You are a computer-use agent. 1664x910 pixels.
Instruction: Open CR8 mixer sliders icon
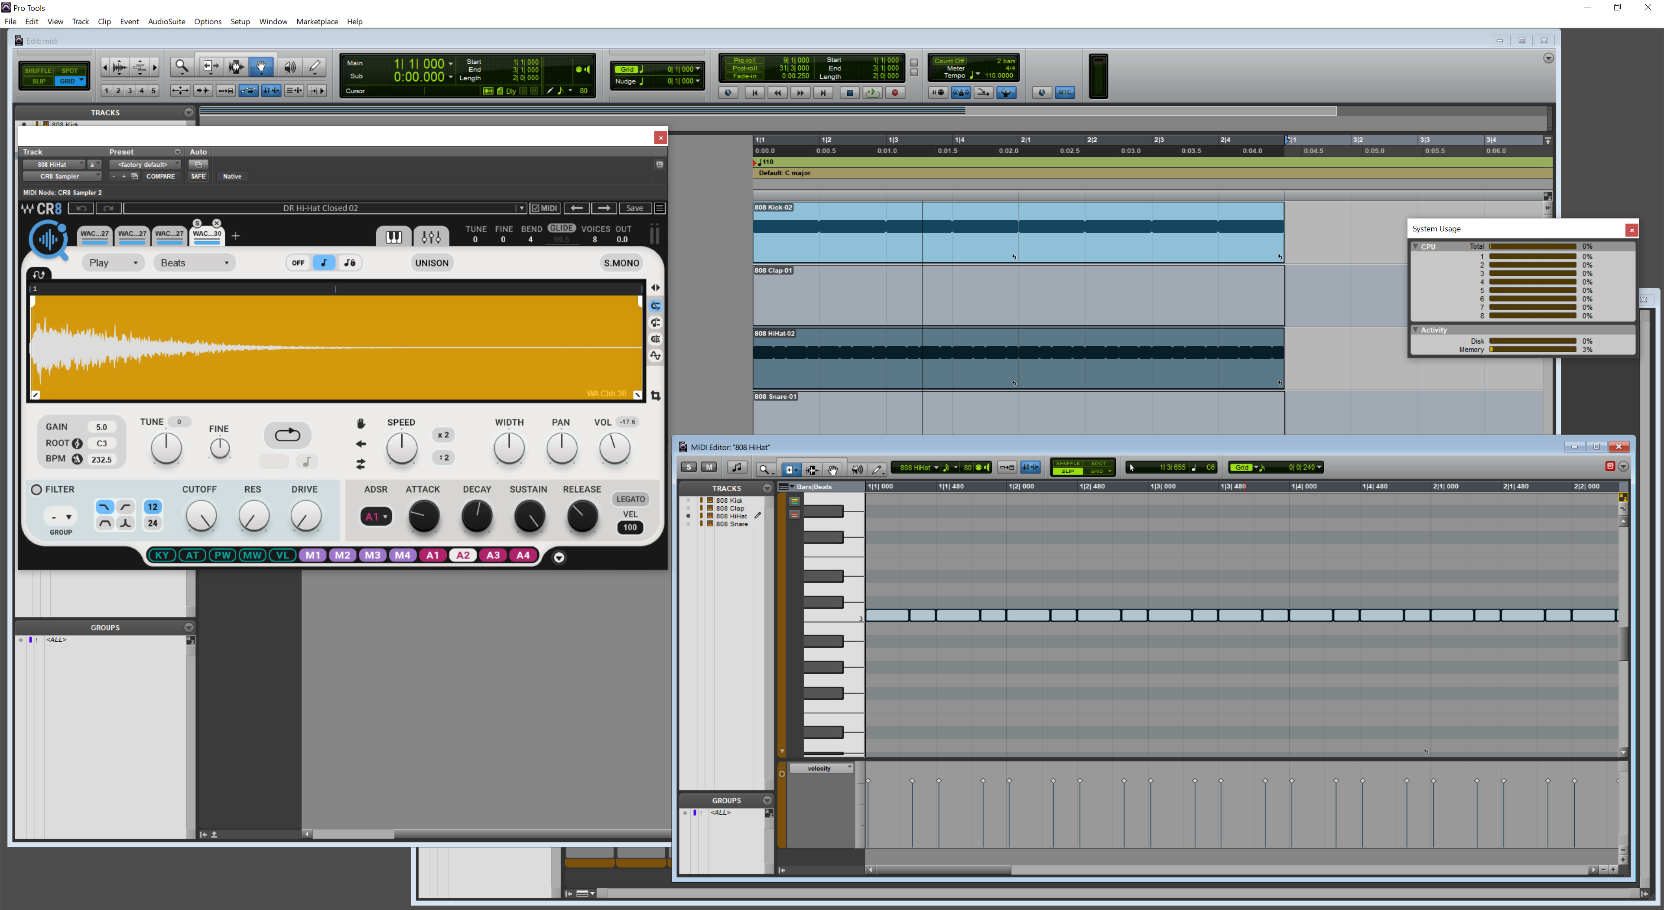pos(431,237)
